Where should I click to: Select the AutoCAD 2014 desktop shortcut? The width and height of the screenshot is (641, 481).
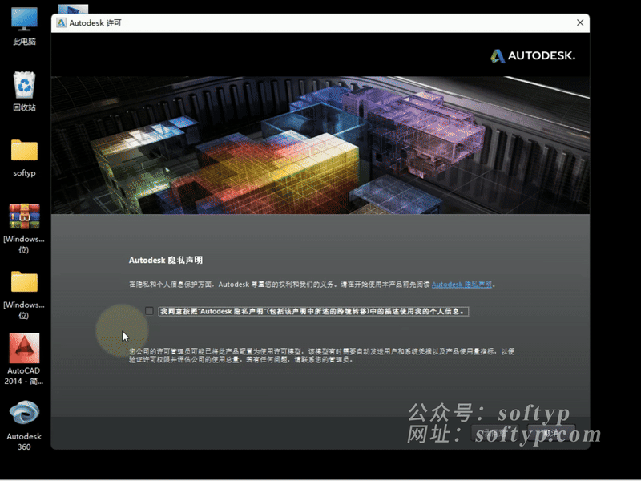(x=24, y=359)
